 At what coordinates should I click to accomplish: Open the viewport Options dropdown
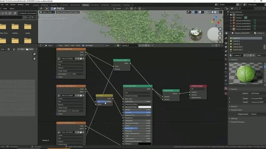pyautogui.click(x=218, y=8)
